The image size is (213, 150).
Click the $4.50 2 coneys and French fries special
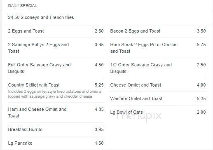(x=41, y=17)
